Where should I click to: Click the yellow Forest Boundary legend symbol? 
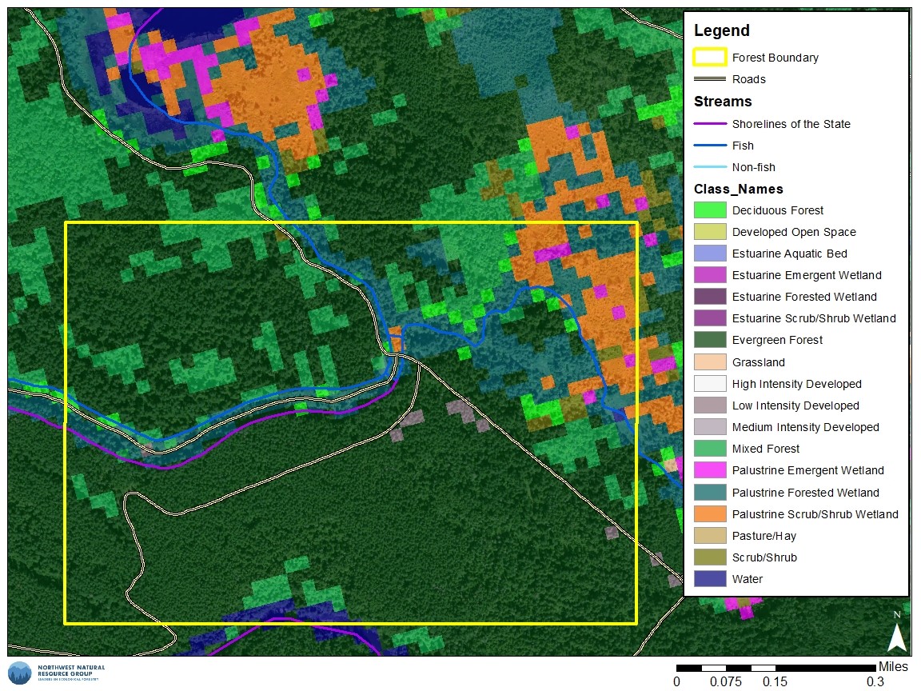[709, 58]
